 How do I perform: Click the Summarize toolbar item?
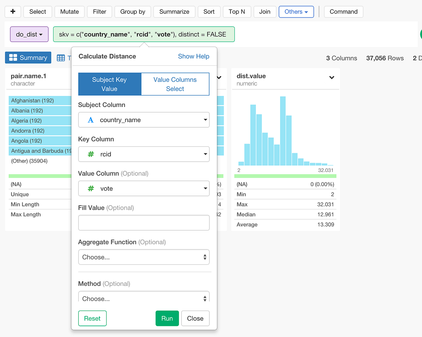(x=174, y=11)
